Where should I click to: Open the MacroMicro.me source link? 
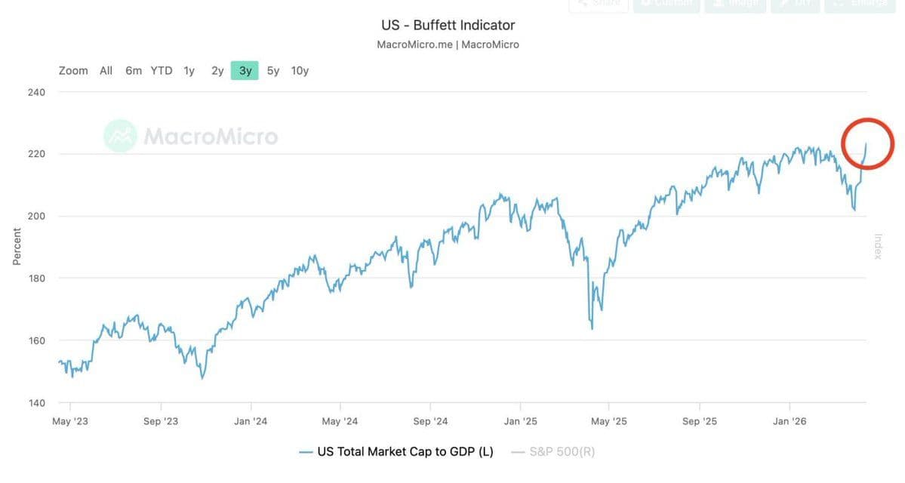[x=414, y=45]
